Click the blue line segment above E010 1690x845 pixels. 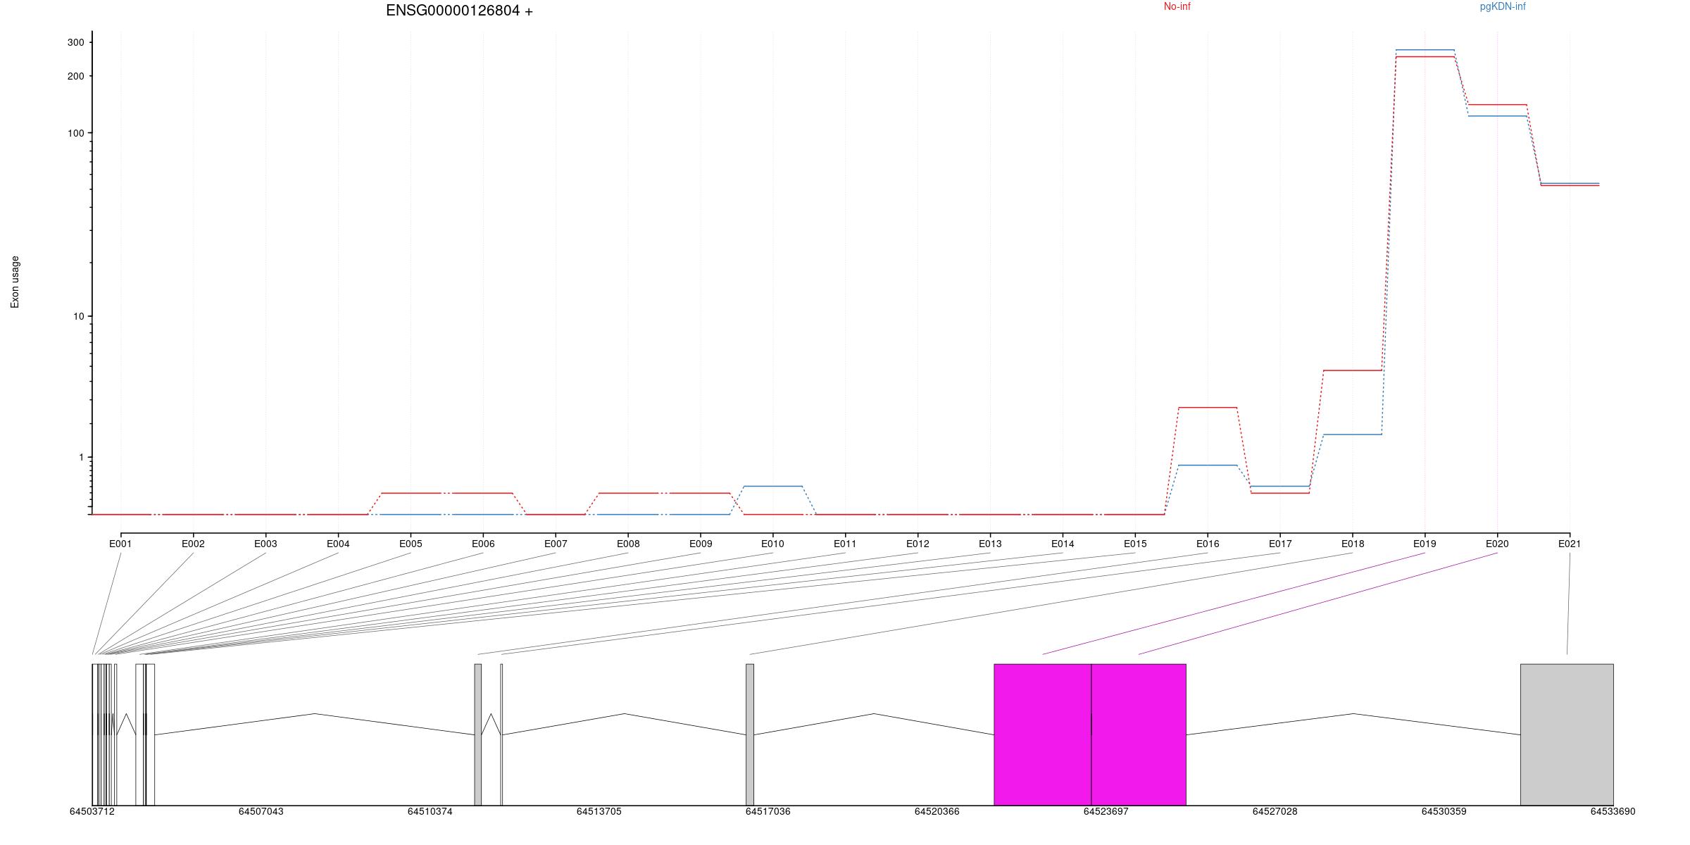[773, 486]
